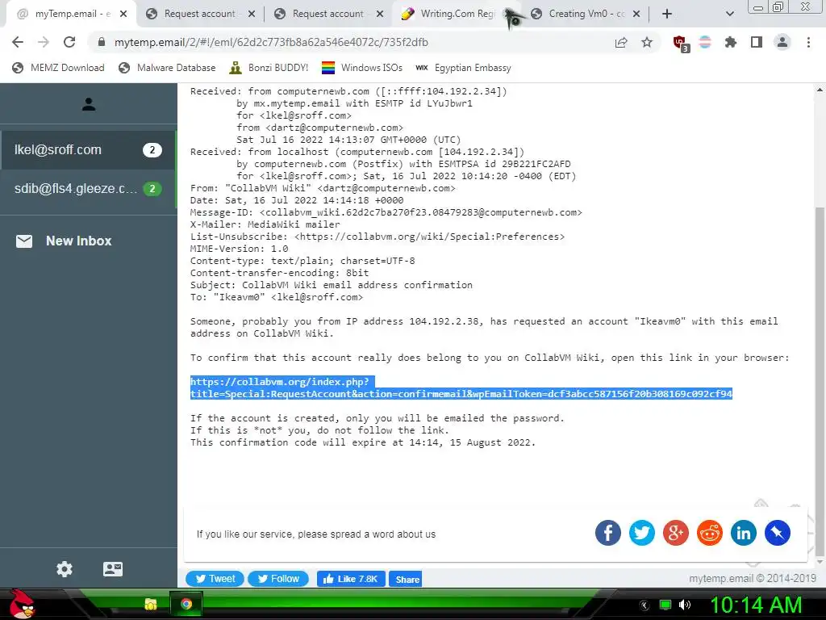This screenshot has width=826, height=620.
Task: Share on Facebook round icon
Action: pyautogui.click(x=608, y=533)
